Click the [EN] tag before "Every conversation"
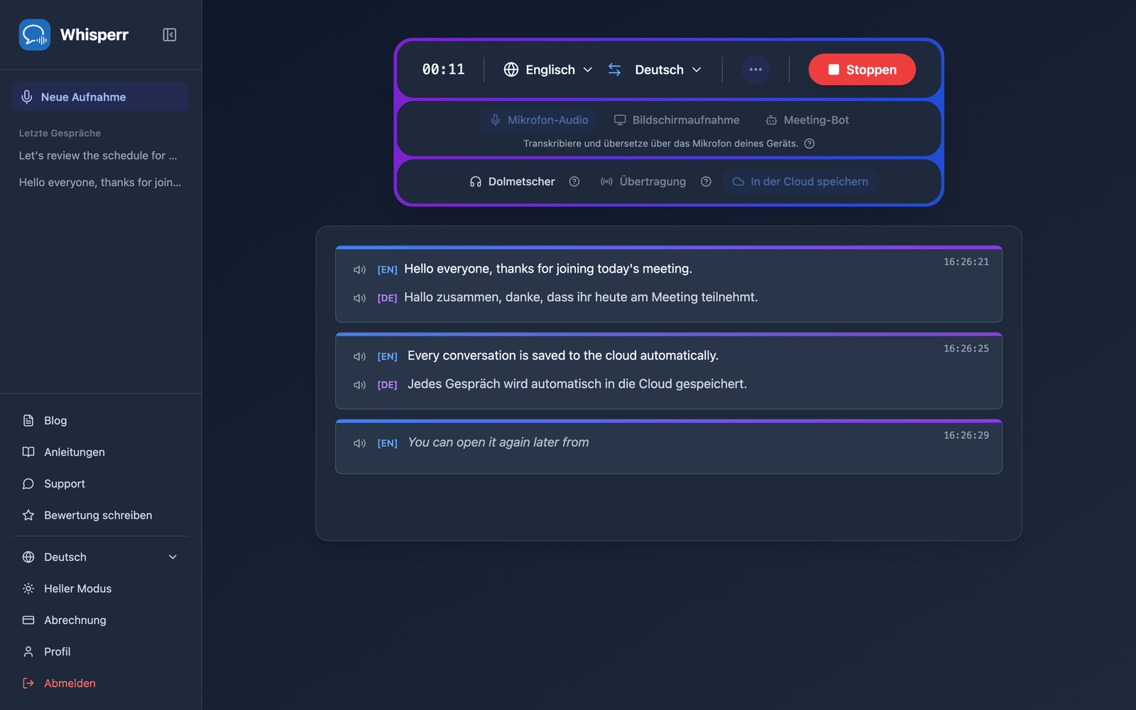1136x710 pixels. tap(387, 356)
